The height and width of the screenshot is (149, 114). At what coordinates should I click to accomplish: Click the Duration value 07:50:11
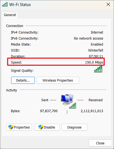point(96,56)
